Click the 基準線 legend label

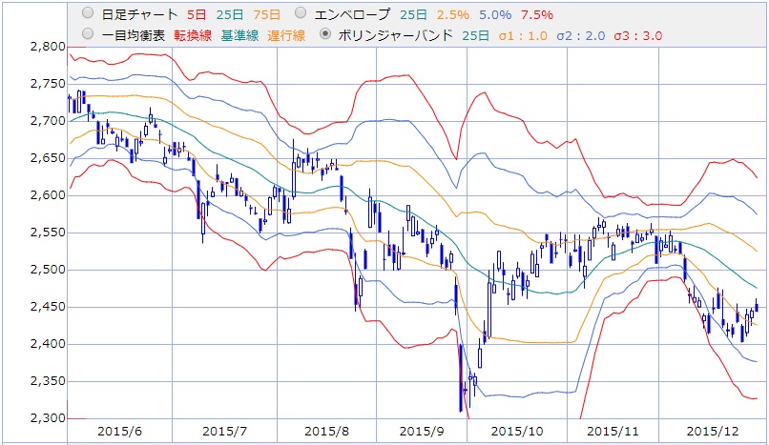pyautogui.click(x=239, y=36)
